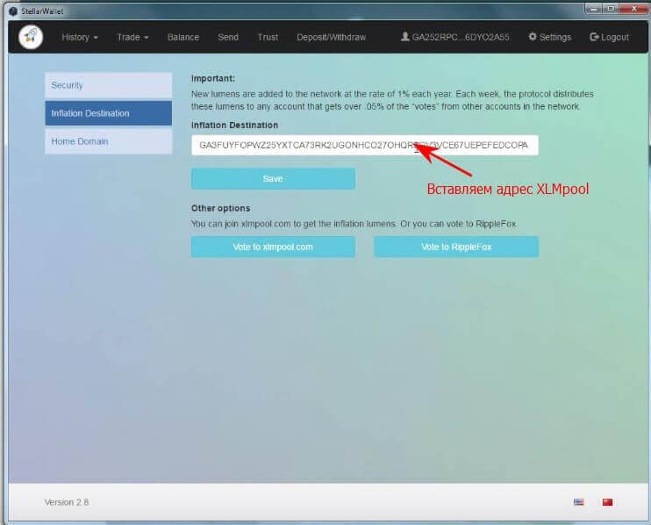
Task: Save the inflation destination
Action: pos(273,178)
